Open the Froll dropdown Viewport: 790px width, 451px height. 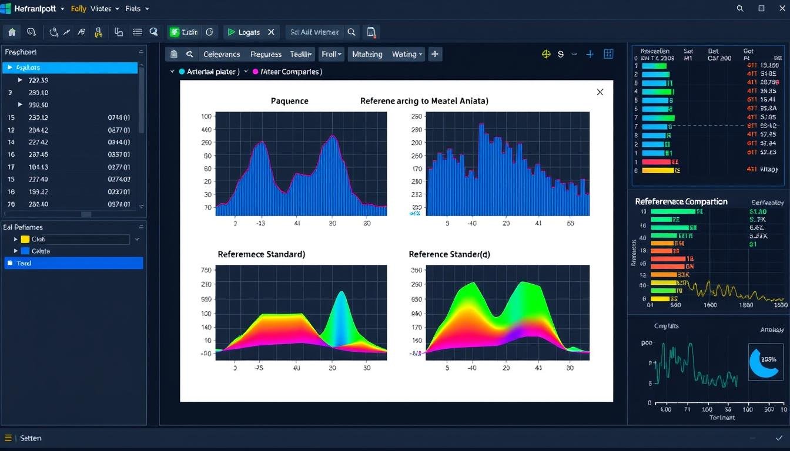point(332,54)
